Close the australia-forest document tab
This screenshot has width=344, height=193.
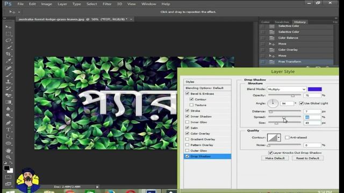pos(131,19)
